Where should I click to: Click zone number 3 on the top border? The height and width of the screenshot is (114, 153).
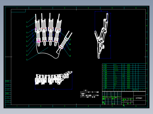[x=65, y=8]
